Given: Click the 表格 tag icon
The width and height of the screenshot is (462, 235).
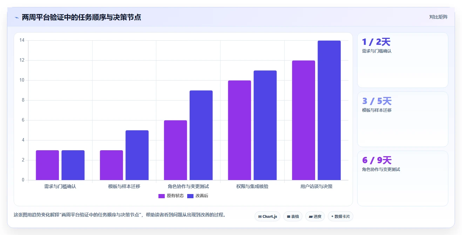Looking at the screenshot, I should (x=288, y=216).
